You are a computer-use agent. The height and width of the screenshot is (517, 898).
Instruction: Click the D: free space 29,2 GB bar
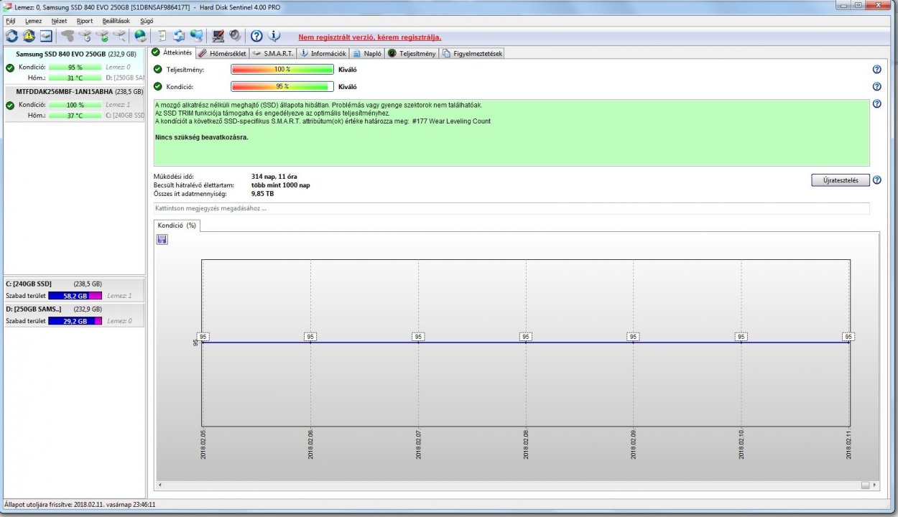tap(75, 322)
